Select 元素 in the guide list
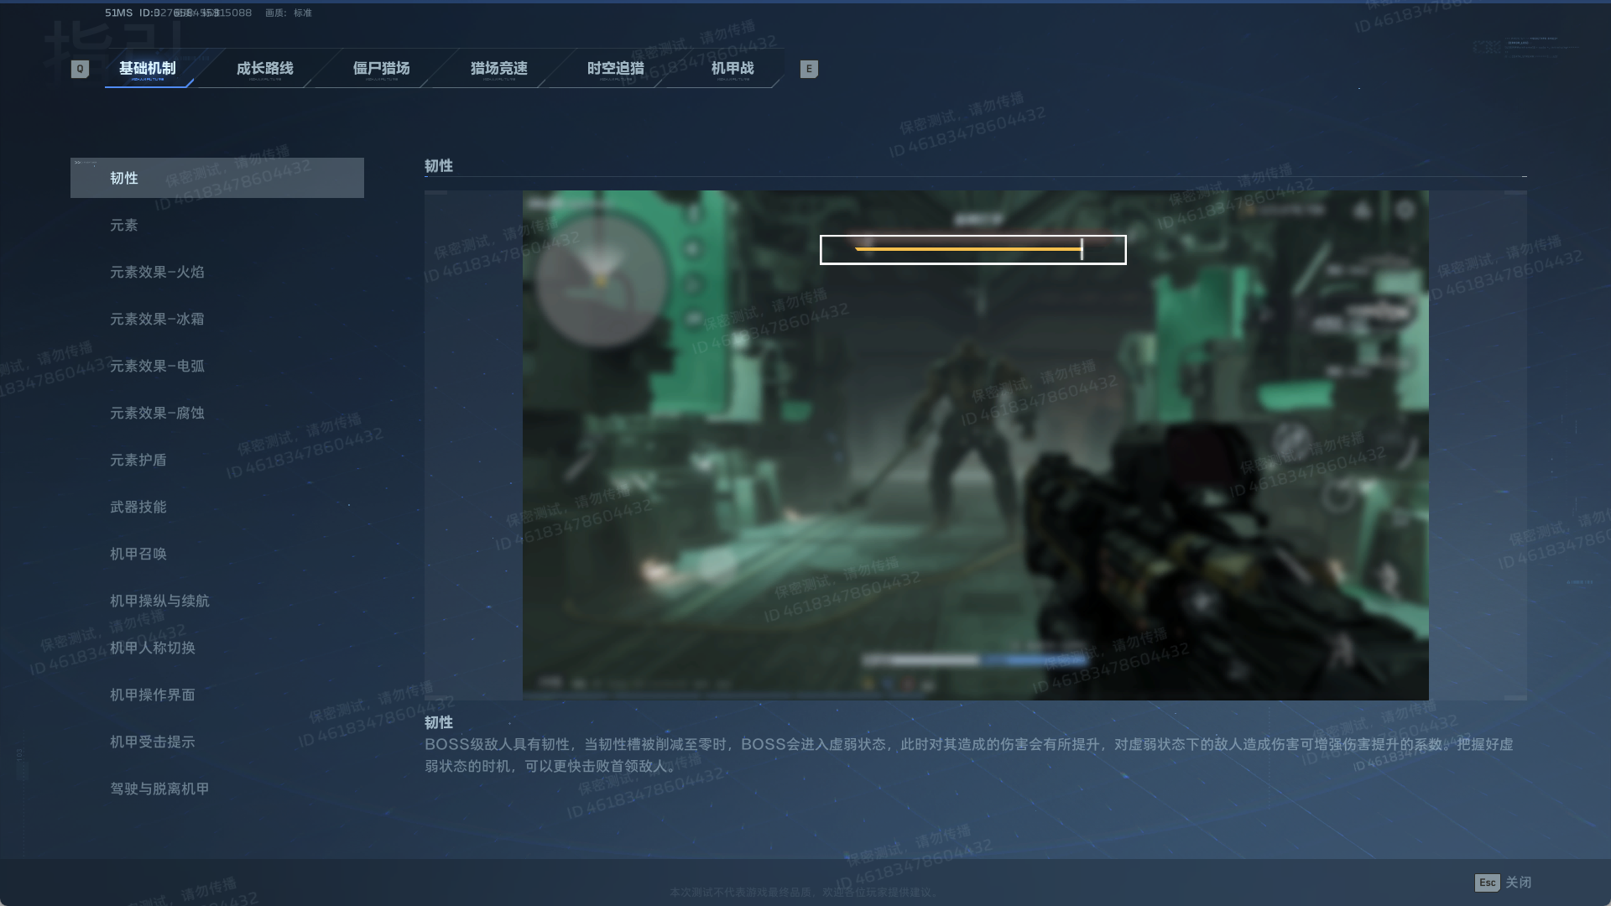 124,225
